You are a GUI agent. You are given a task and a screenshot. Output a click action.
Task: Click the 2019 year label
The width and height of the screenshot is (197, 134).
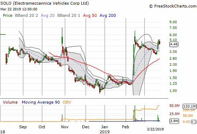pyautogui.click(x=105, y=132)
